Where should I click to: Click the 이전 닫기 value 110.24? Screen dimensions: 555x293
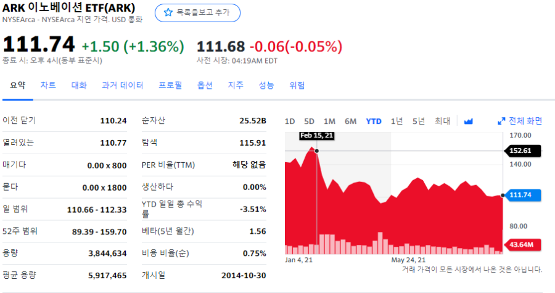113,121
